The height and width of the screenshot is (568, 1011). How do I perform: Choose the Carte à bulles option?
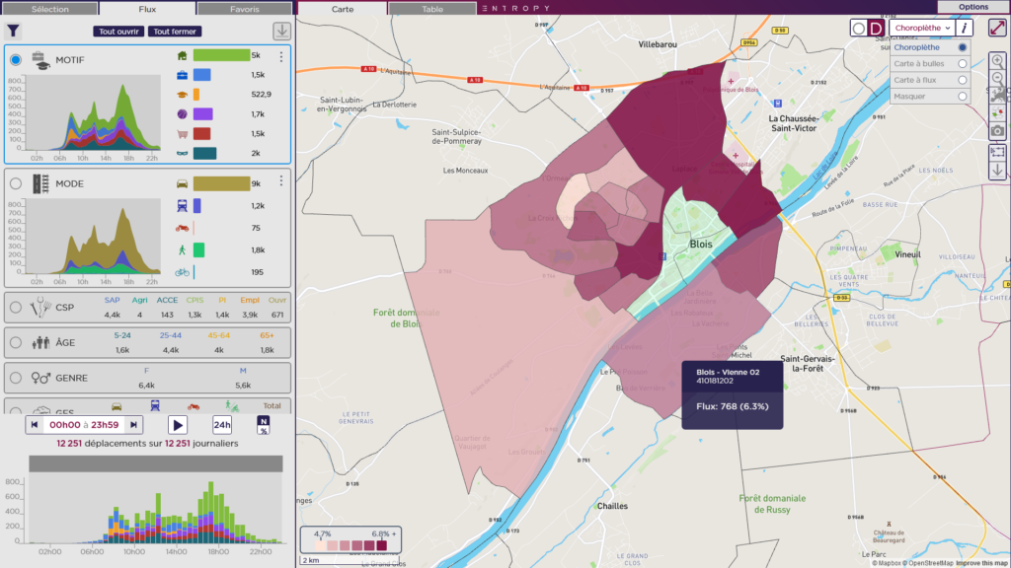pyautogui.click(x=962, y=64)
